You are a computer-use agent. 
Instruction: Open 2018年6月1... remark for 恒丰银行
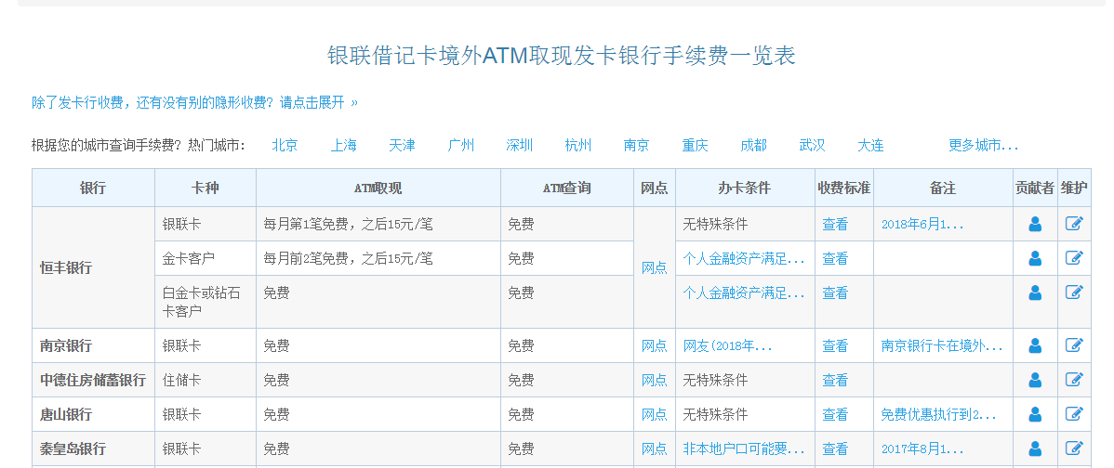tap(922, 224)
